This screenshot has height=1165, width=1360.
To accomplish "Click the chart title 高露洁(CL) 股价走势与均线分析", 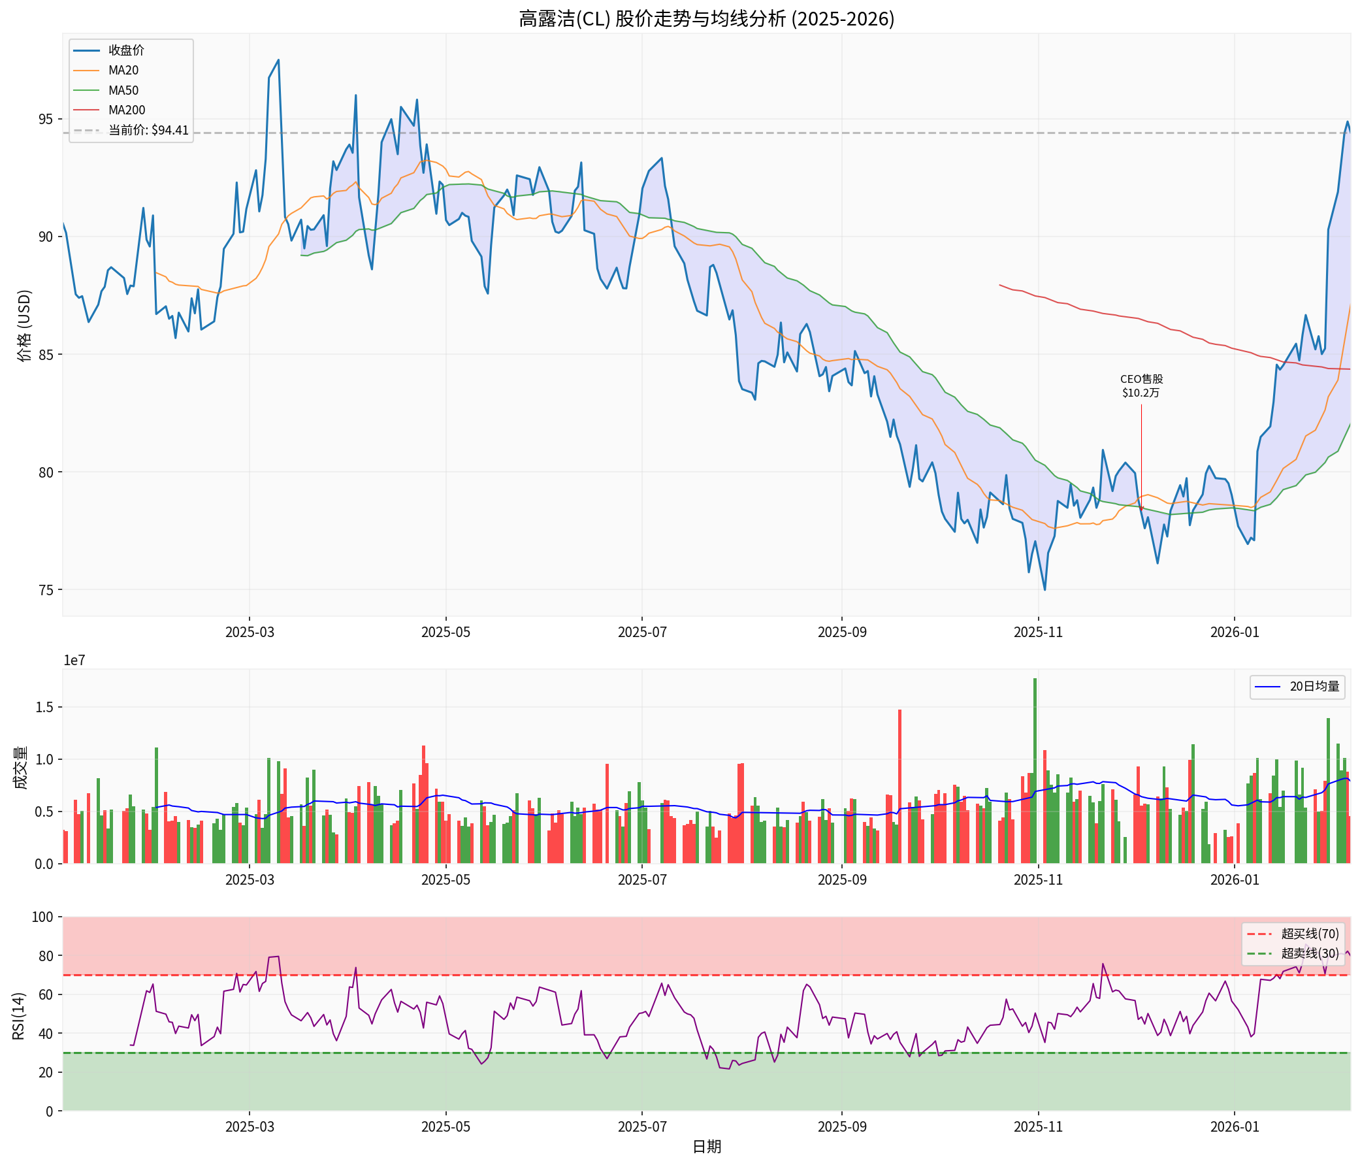I will [706, 18].
